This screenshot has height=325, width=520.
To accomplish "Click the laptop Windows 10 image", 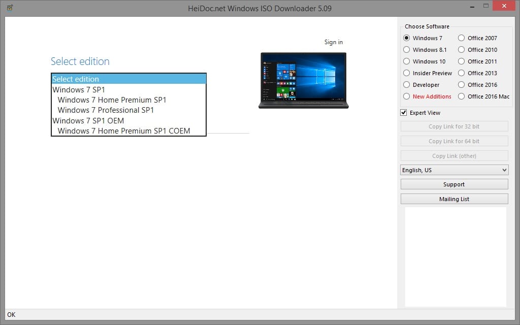I will (304, 80).
